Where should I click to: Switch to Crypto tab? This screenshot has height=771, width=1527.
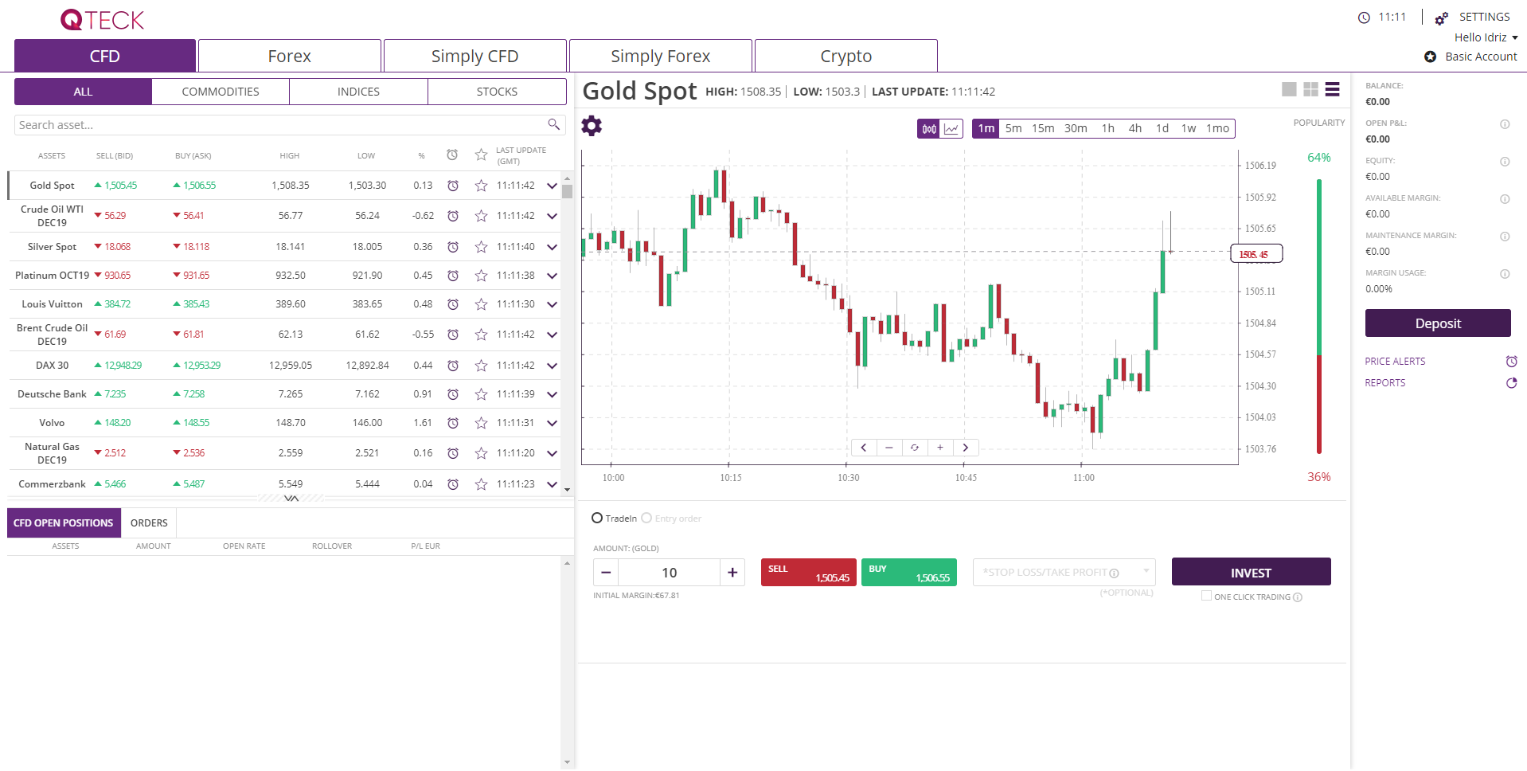846,56
